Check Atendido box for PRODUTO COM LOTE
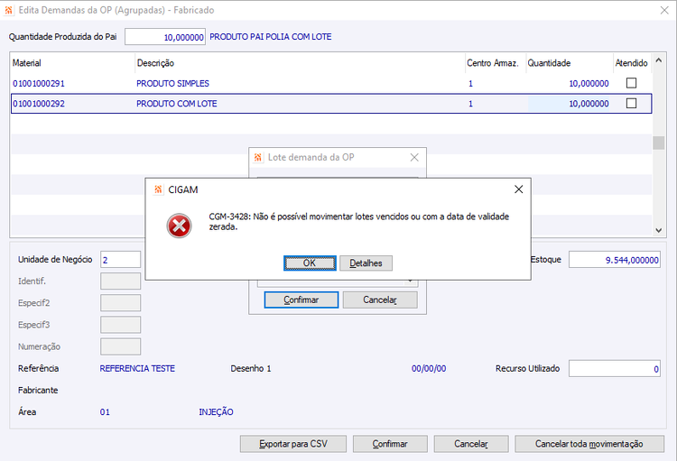This screenshot has height=461, width=677. 631,103
